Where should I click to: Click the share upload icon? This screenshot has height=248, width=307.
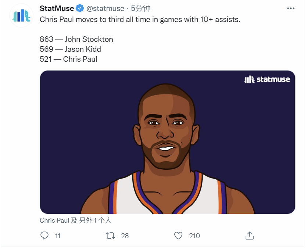[x=250, y=236]
